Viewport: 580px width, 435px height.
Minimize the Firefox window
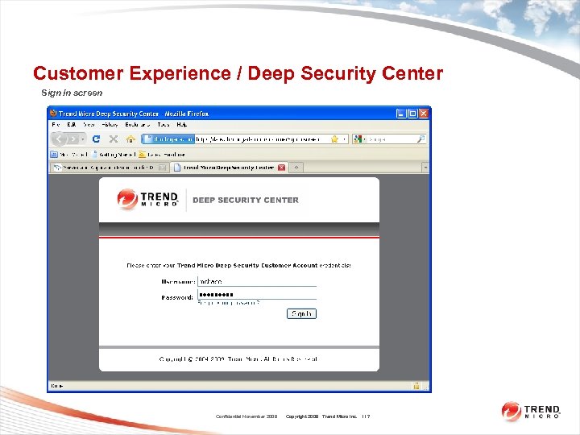pos(401,114)
